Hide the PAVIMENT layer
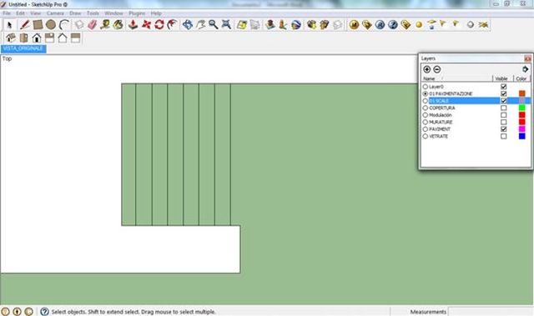 pos(503,129)
